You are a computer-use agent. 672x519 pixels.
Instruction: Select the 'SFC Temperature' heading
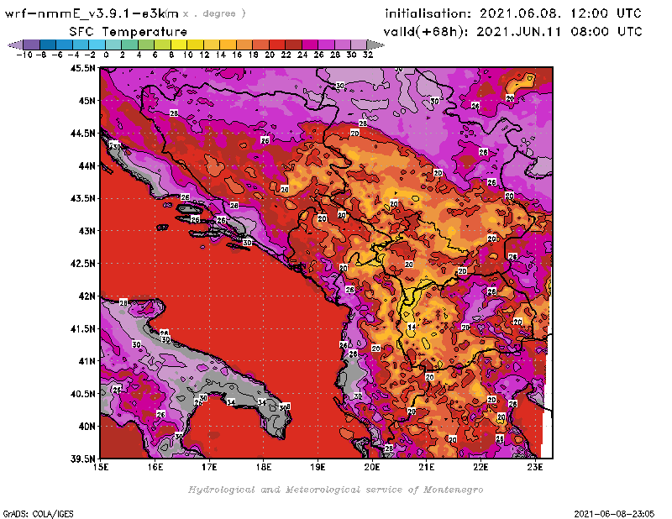[x=129, y=32]
